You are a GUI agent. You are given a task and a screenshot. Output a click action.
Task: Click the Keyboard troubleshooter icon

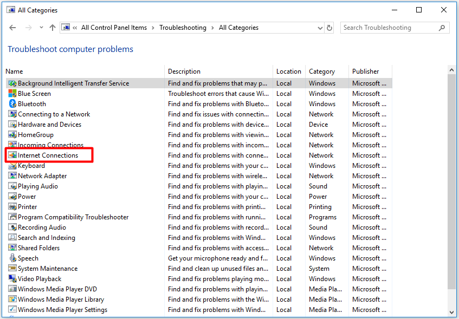coord(12,166)
